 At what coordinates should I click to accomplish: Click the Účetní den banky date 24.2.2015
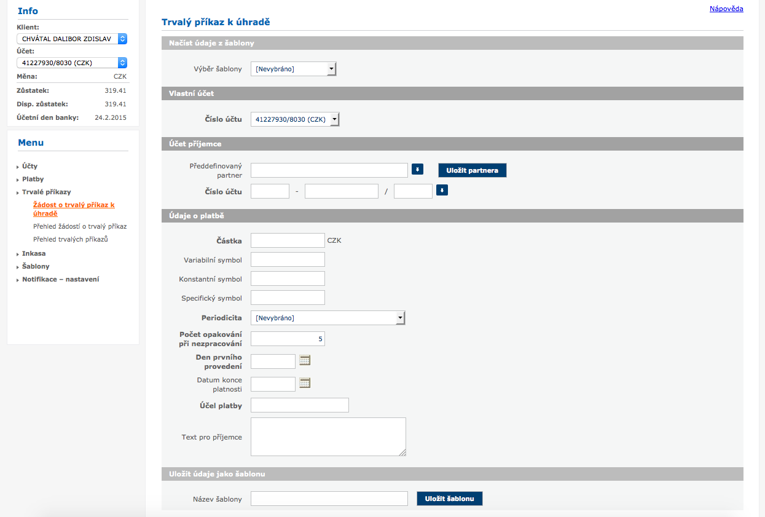tap(111, 117)
